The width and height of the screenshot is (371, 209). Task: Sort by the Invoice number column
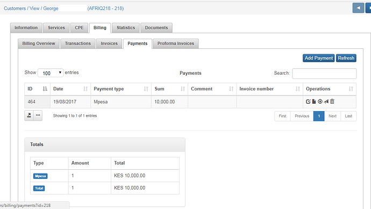270,89
